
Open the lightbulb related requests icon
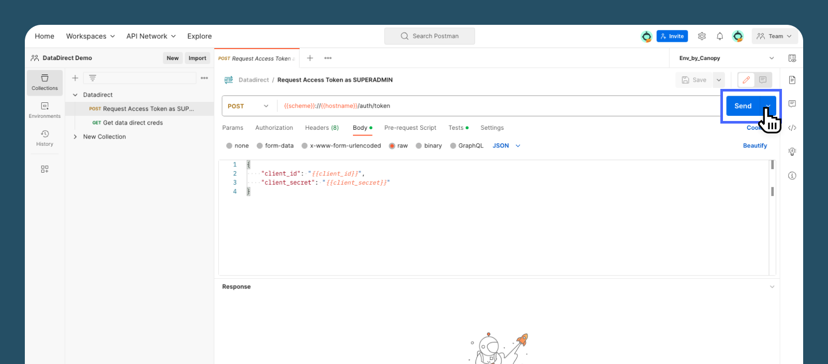(792, 151)
